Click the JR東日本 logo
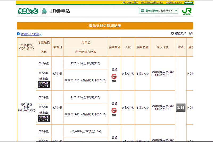Viewport: 213px width, 142px height. pos(187,11)
